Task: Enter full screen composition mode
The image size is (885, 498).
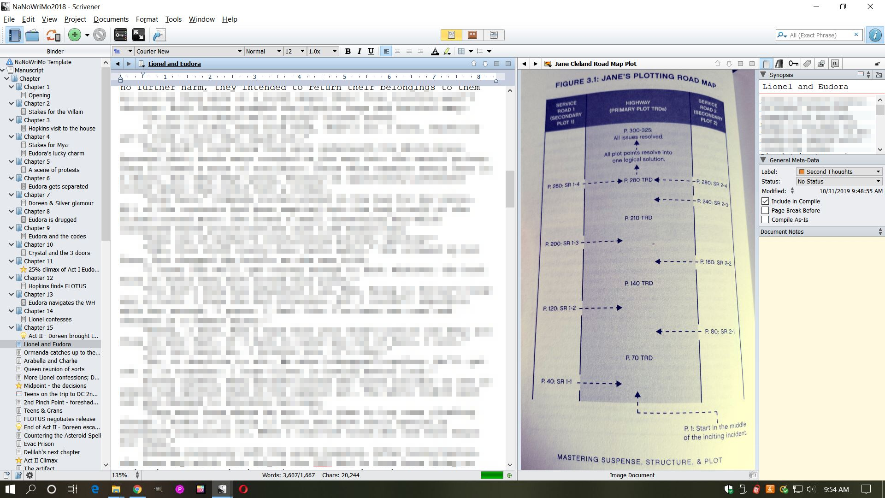Action: click(x=139, y=35)
